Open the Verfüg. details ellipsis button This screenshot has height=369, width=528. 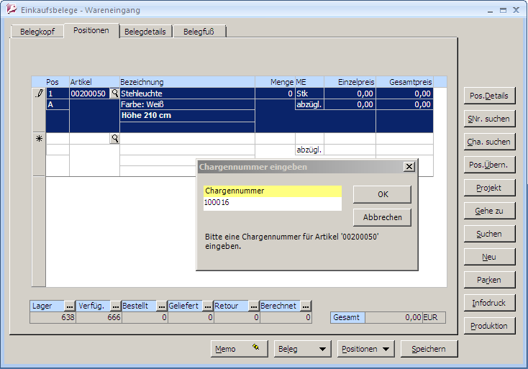[x=115, y=306]
